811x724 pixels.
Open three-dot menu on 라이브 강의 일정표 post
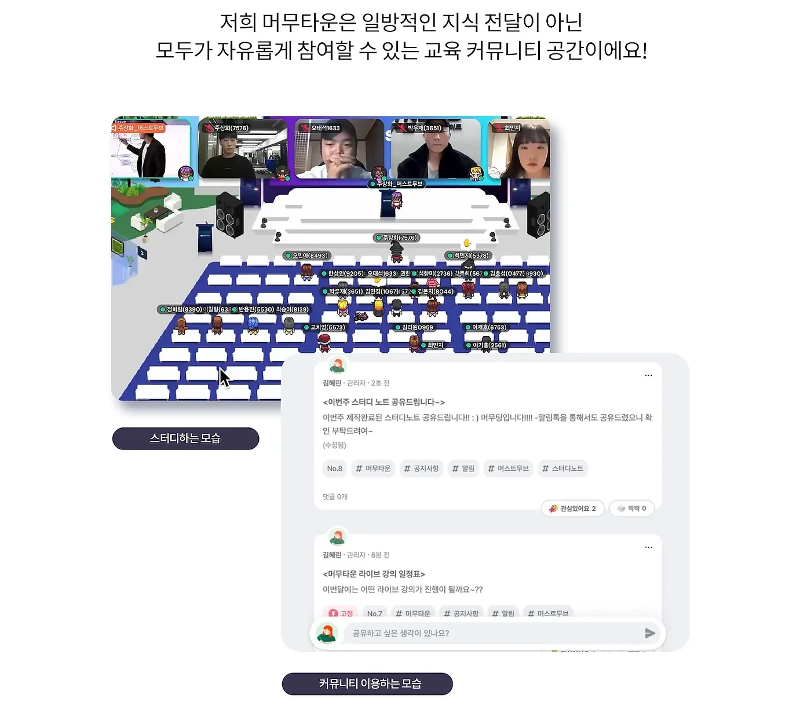(648, 547)
